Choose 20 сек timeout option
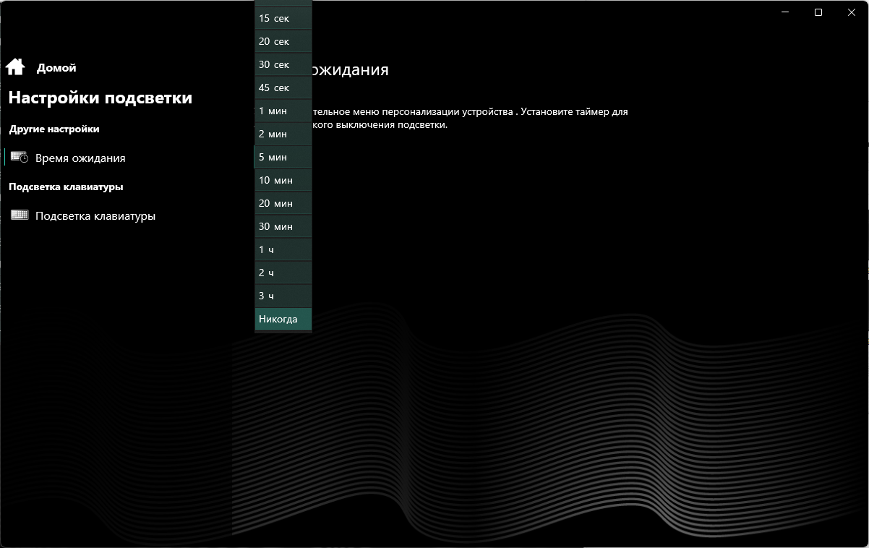 pos(283,41)
